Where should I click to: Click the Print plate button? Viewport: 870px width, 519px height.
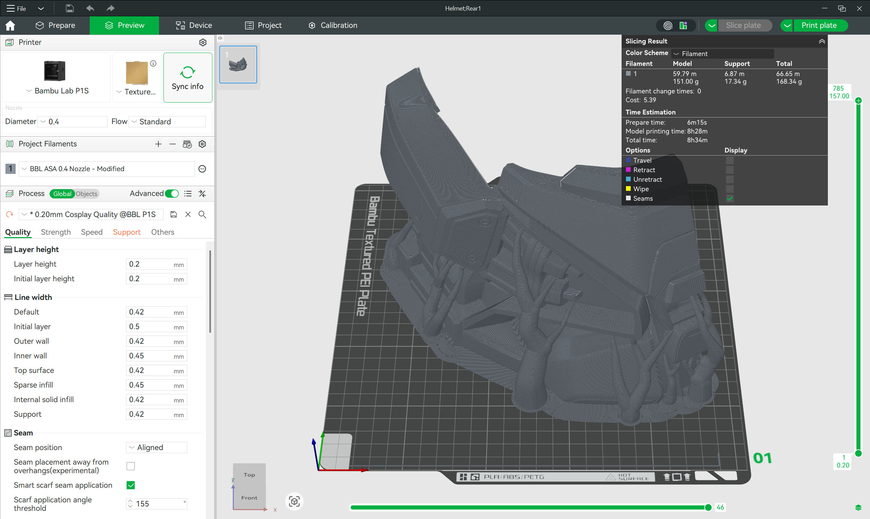pyautogui.click(x=819, y=25)
